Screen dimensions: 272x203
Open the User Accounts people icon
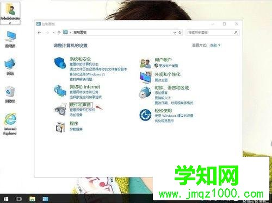pyautogui.click(x=145, y=64)
